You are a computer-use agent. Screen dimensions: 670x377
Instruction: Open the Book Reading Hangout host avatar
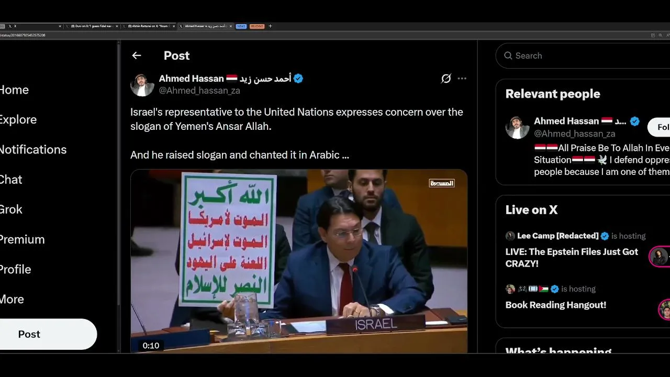[x=510, y=289]
